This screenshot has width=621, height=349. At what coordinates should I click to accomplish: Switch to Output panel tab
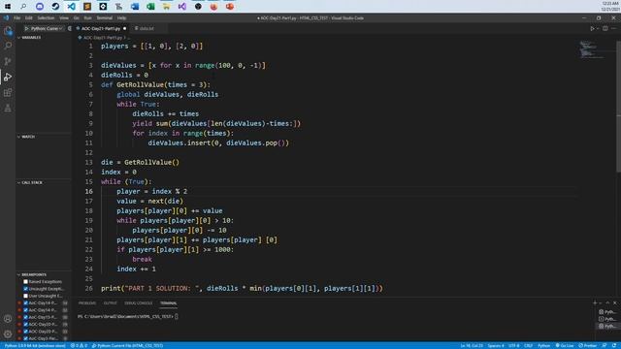coord(110,303)
